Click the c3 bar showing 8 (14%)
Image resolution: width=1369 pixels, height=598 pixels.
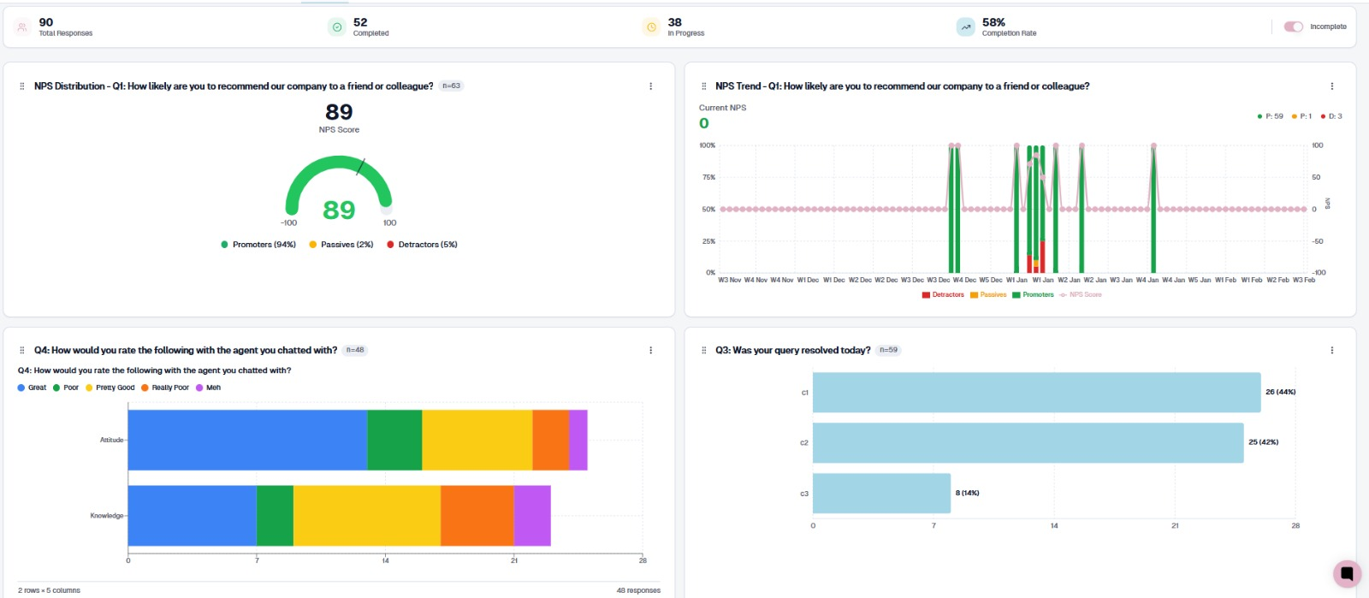(x=881, y=494)
